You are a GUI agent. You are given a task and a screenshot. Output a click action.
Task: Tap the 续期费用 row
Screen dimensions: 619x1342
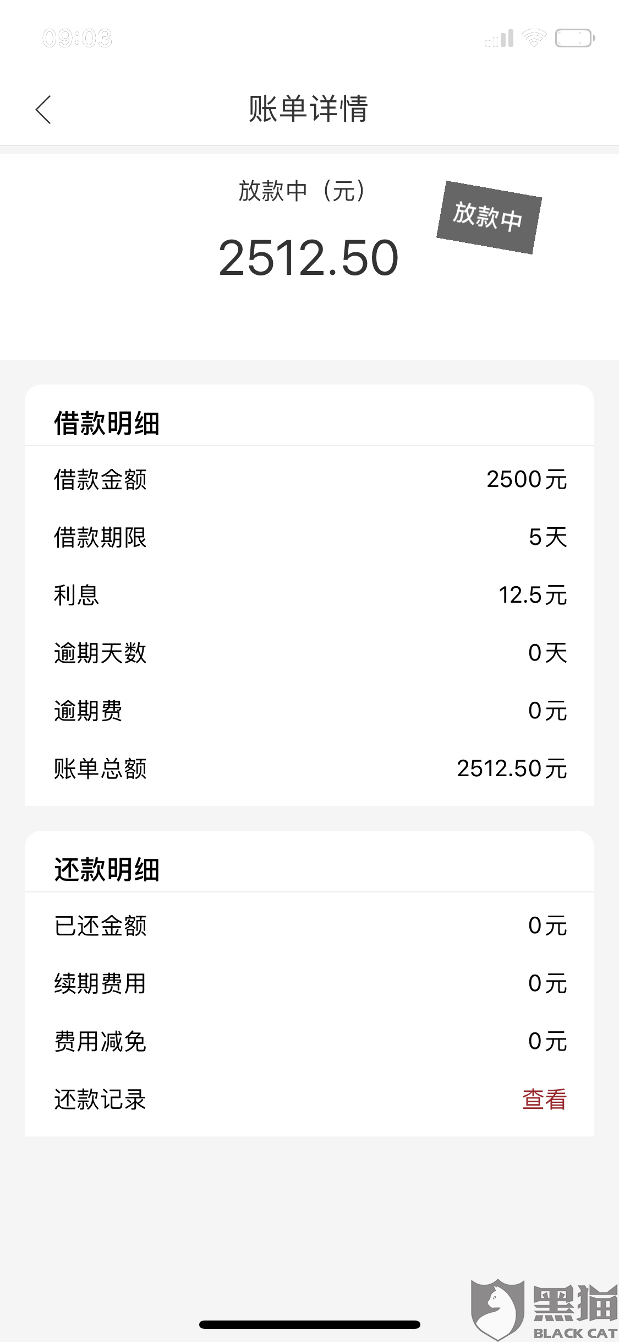309,983
